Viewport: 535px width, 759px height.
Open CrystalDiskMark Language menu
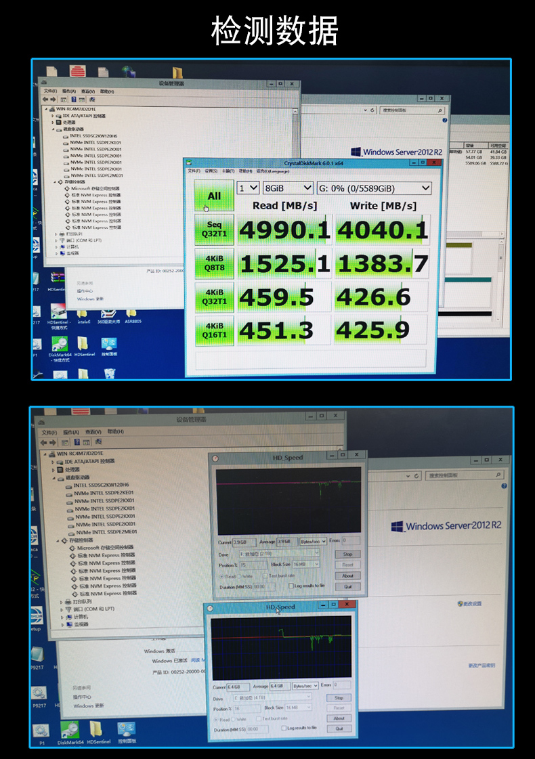coord(273,171)
